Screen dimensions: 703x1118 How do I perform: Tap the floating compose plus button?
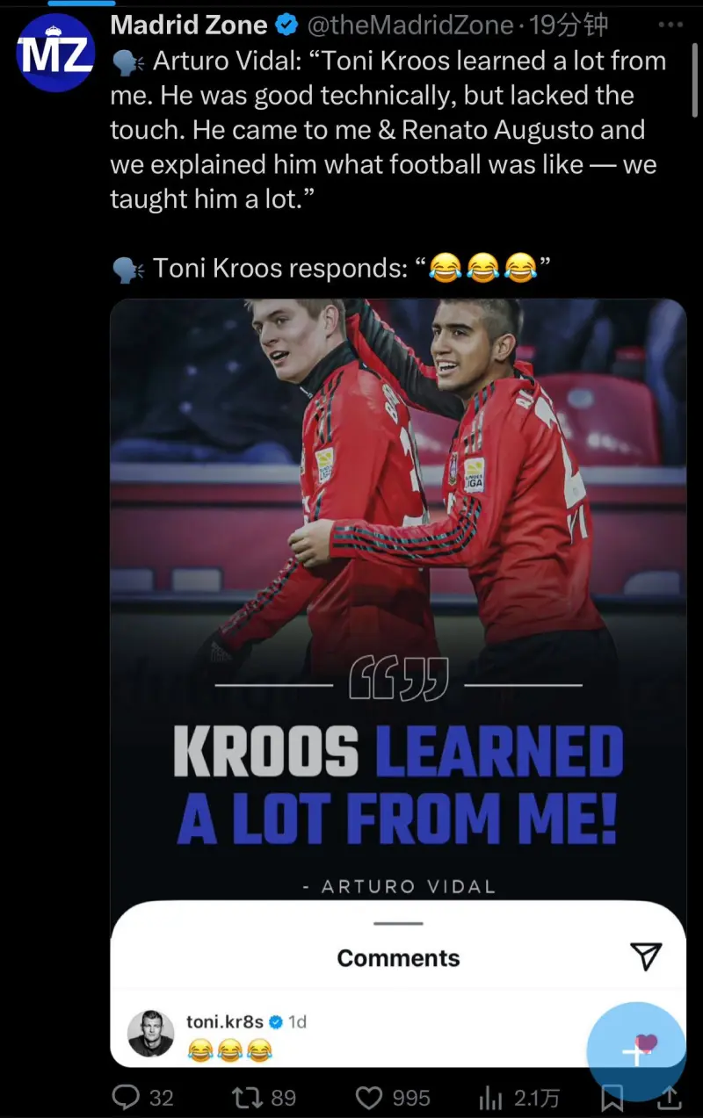[x=635, y=1052]
